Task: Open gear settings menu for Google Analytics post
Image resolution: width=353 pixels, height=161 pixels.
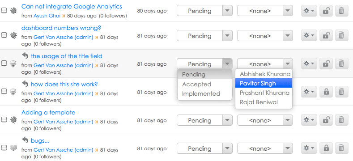Action: click(x=309, y=11)
